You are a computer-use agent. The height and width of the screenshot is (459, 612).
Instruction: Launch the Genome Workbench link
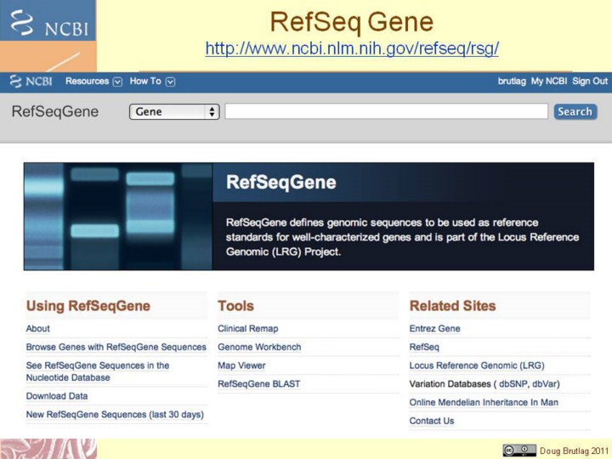(259, 347)
